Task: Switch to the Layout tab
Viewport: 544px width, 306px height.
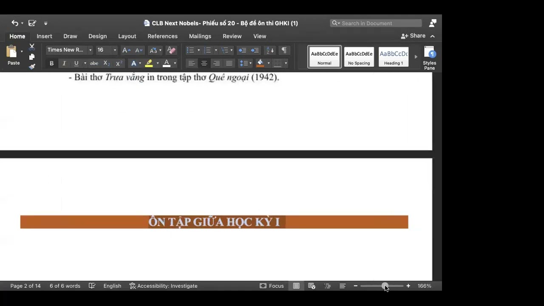Action: 127,36
